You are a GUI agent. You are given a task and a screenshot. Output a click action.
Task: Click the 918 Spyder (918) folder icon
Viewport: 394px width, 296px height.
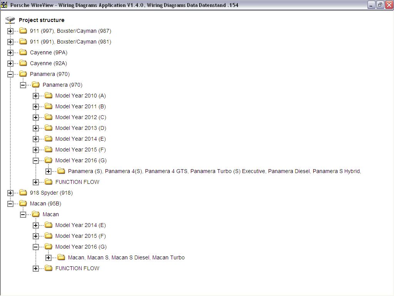tap(23, 193)
